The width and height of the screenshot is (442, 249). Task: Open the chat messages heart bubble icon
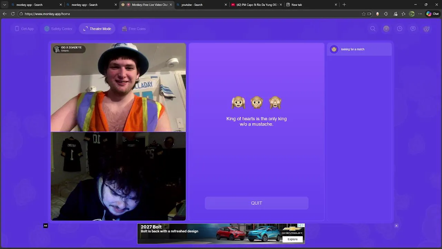coord(413,29)
